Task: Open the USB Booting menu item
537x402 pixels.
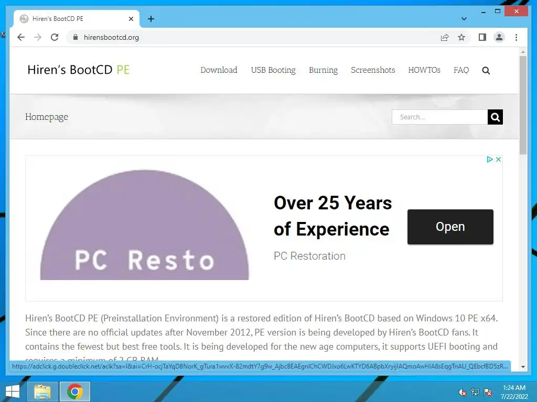Action: click(x=273, y=70)
